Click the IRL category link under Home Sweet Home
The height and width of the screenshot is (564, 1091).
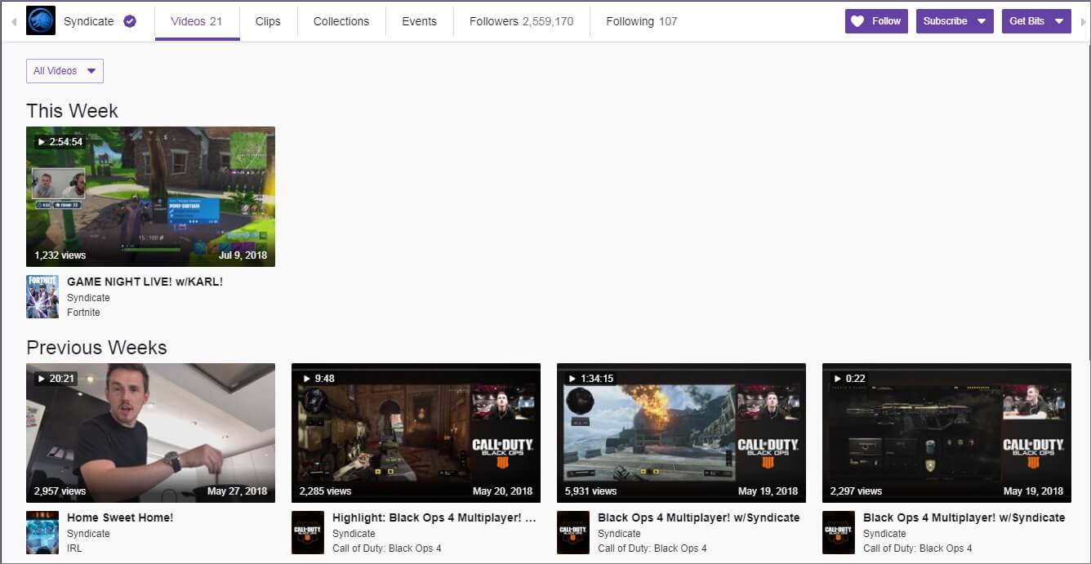74,548
